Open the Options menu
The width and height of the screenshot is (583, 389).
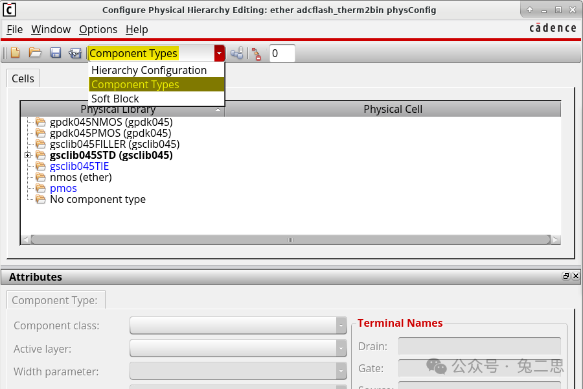(98, 29)
